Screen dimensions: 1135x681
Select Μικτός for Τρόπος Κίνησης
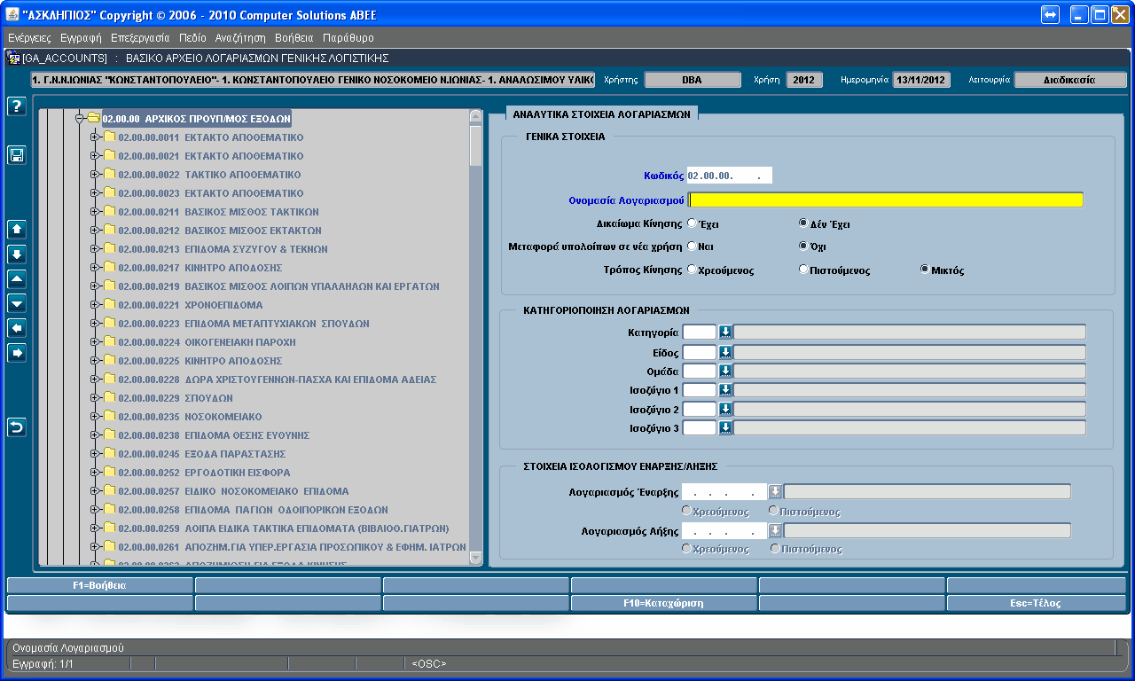(x=926, y=270)
